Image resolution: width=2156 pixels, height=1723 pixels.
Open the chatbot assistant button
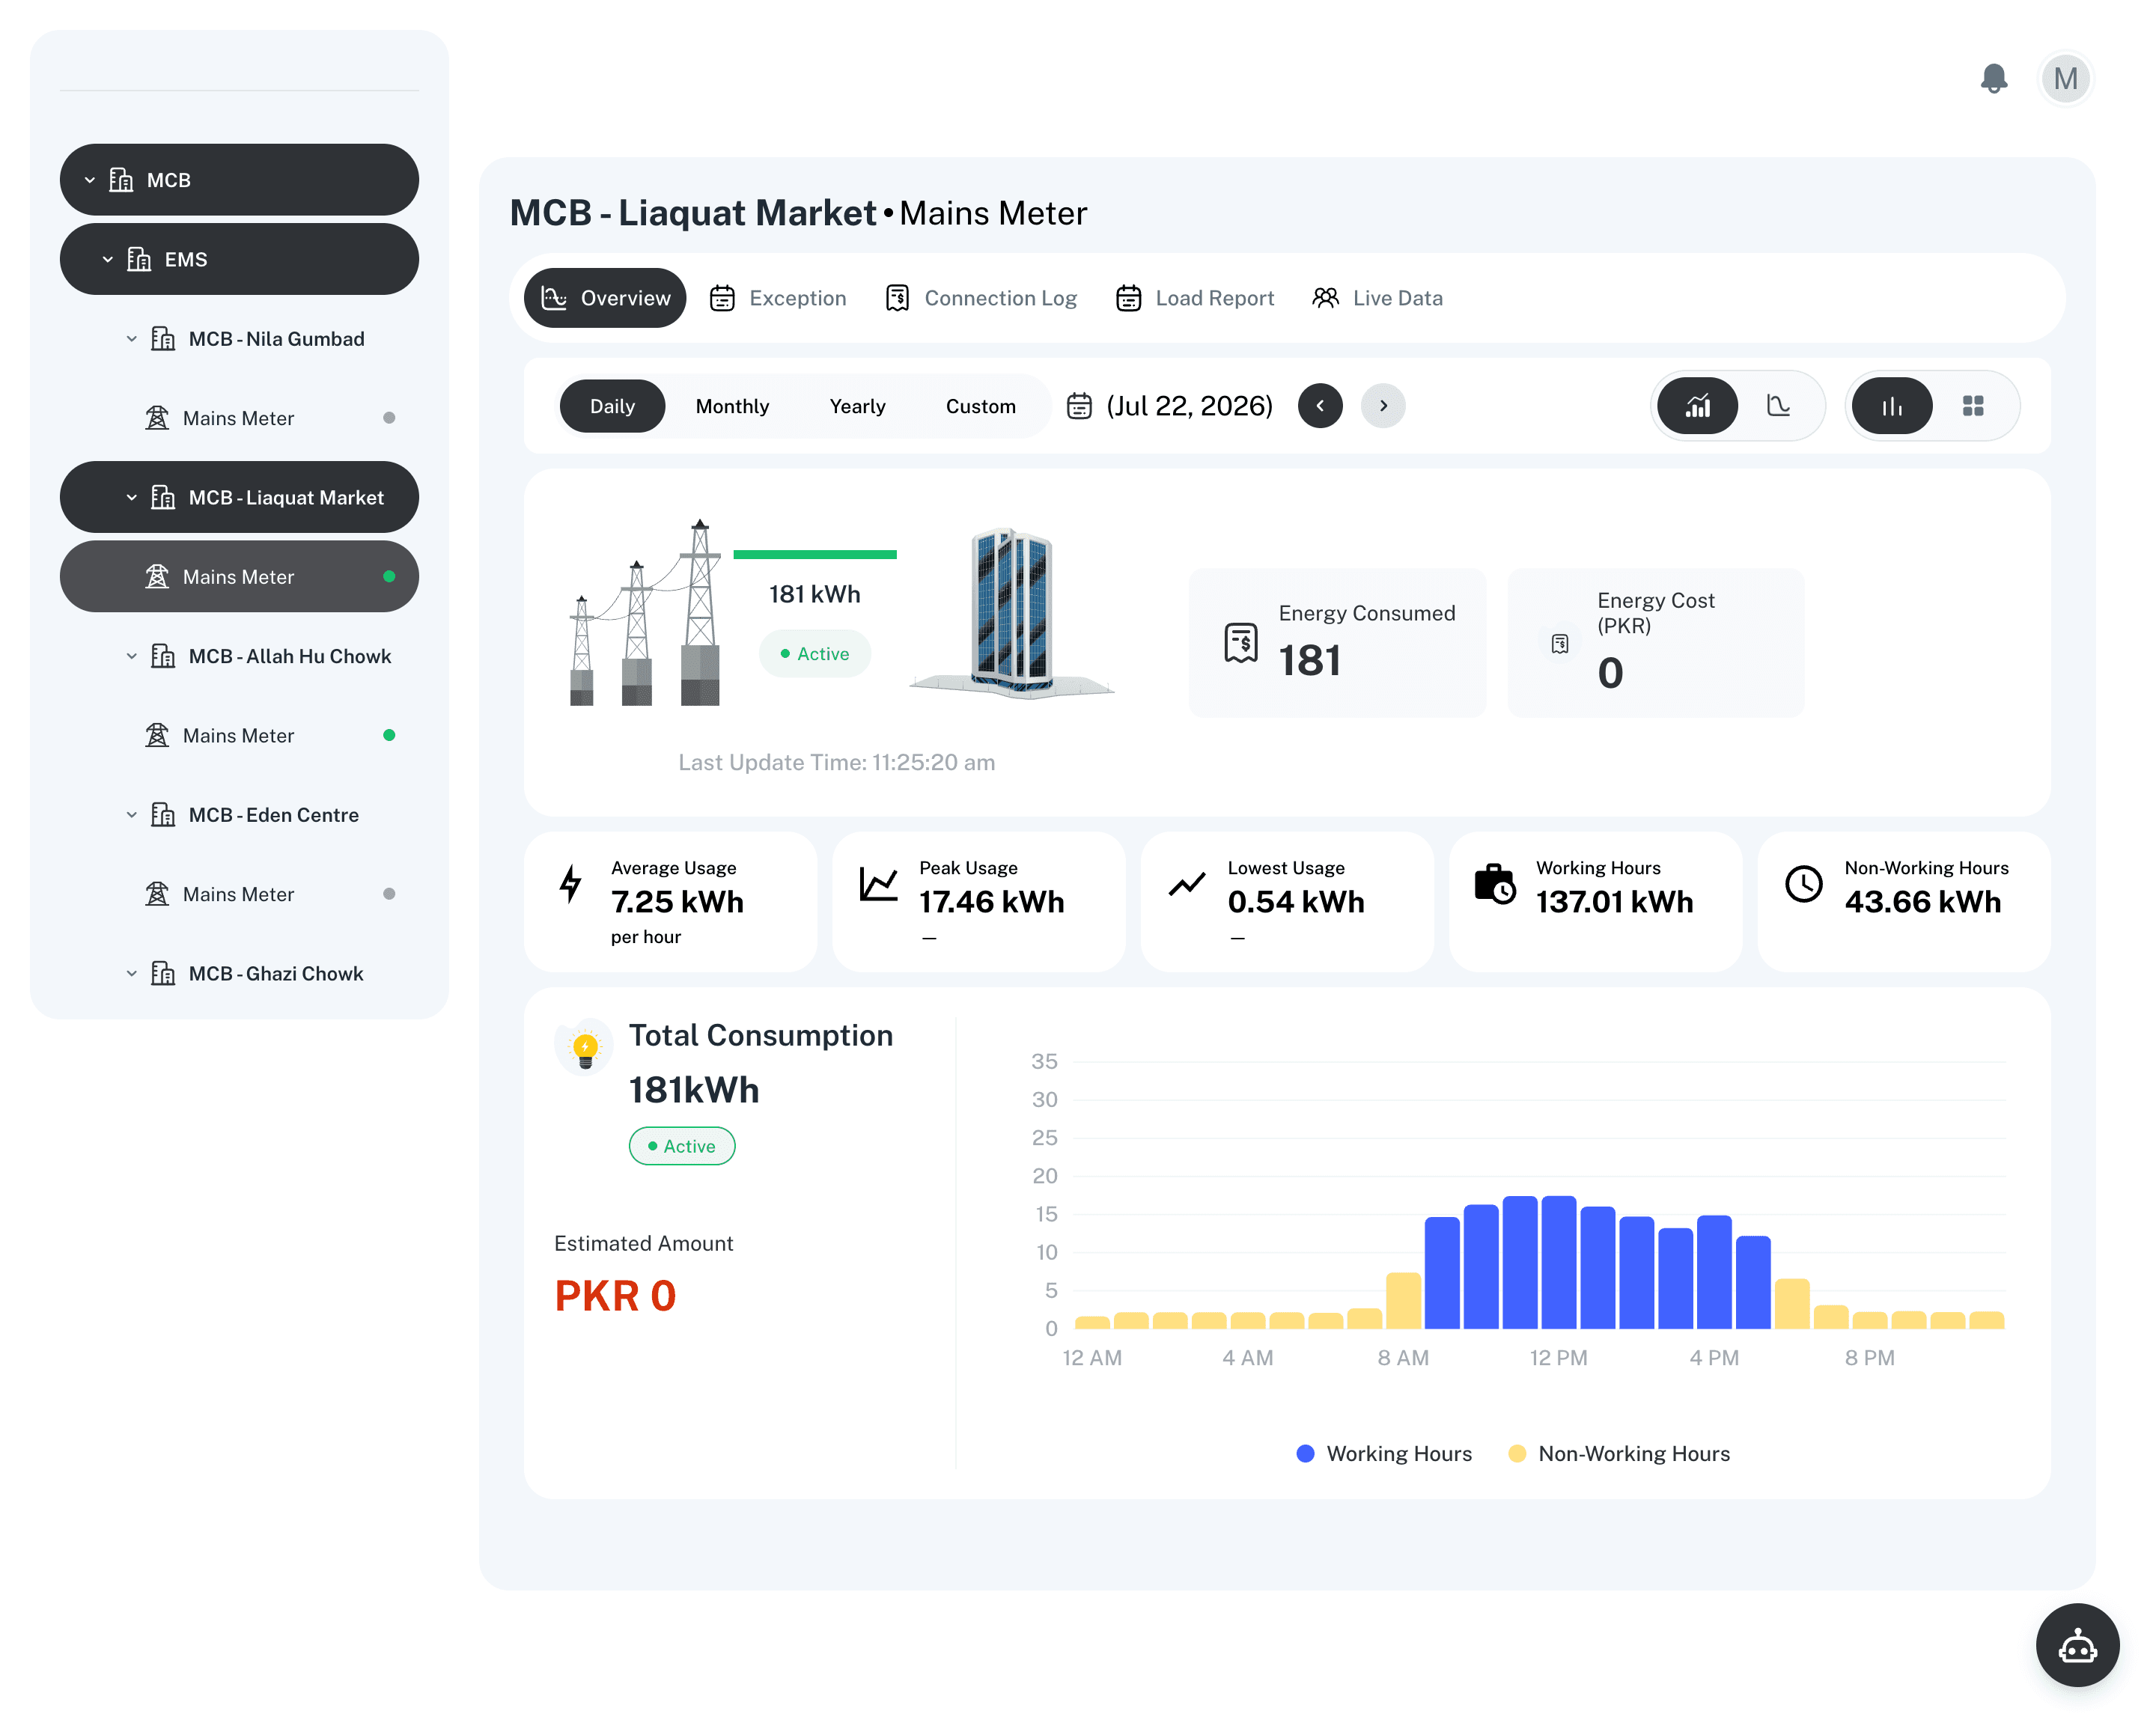pyautogui.click(x=2077, y=1644)
